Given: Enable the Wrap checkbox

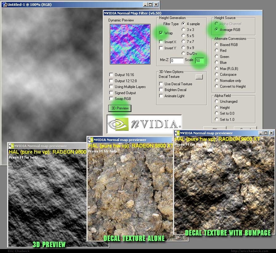Looking at the screenshot, I should pos(161,33).
